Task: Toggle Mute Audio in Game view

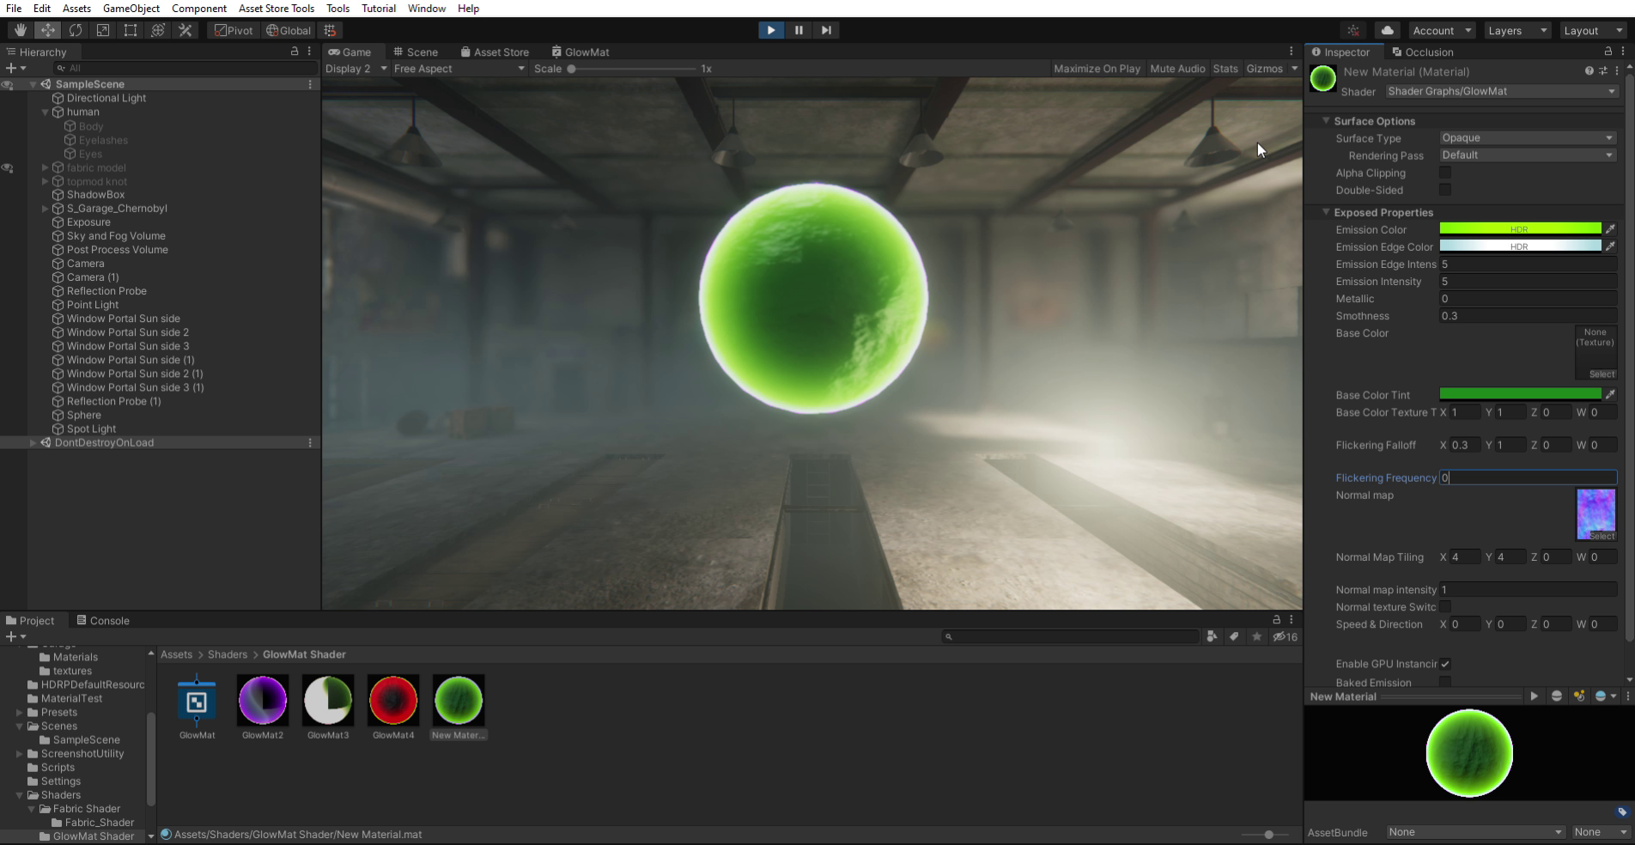Action: pos(1177,69)
